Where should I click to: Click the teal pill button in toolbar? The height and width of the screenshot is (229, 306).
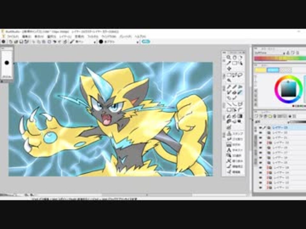click(146, 41)
